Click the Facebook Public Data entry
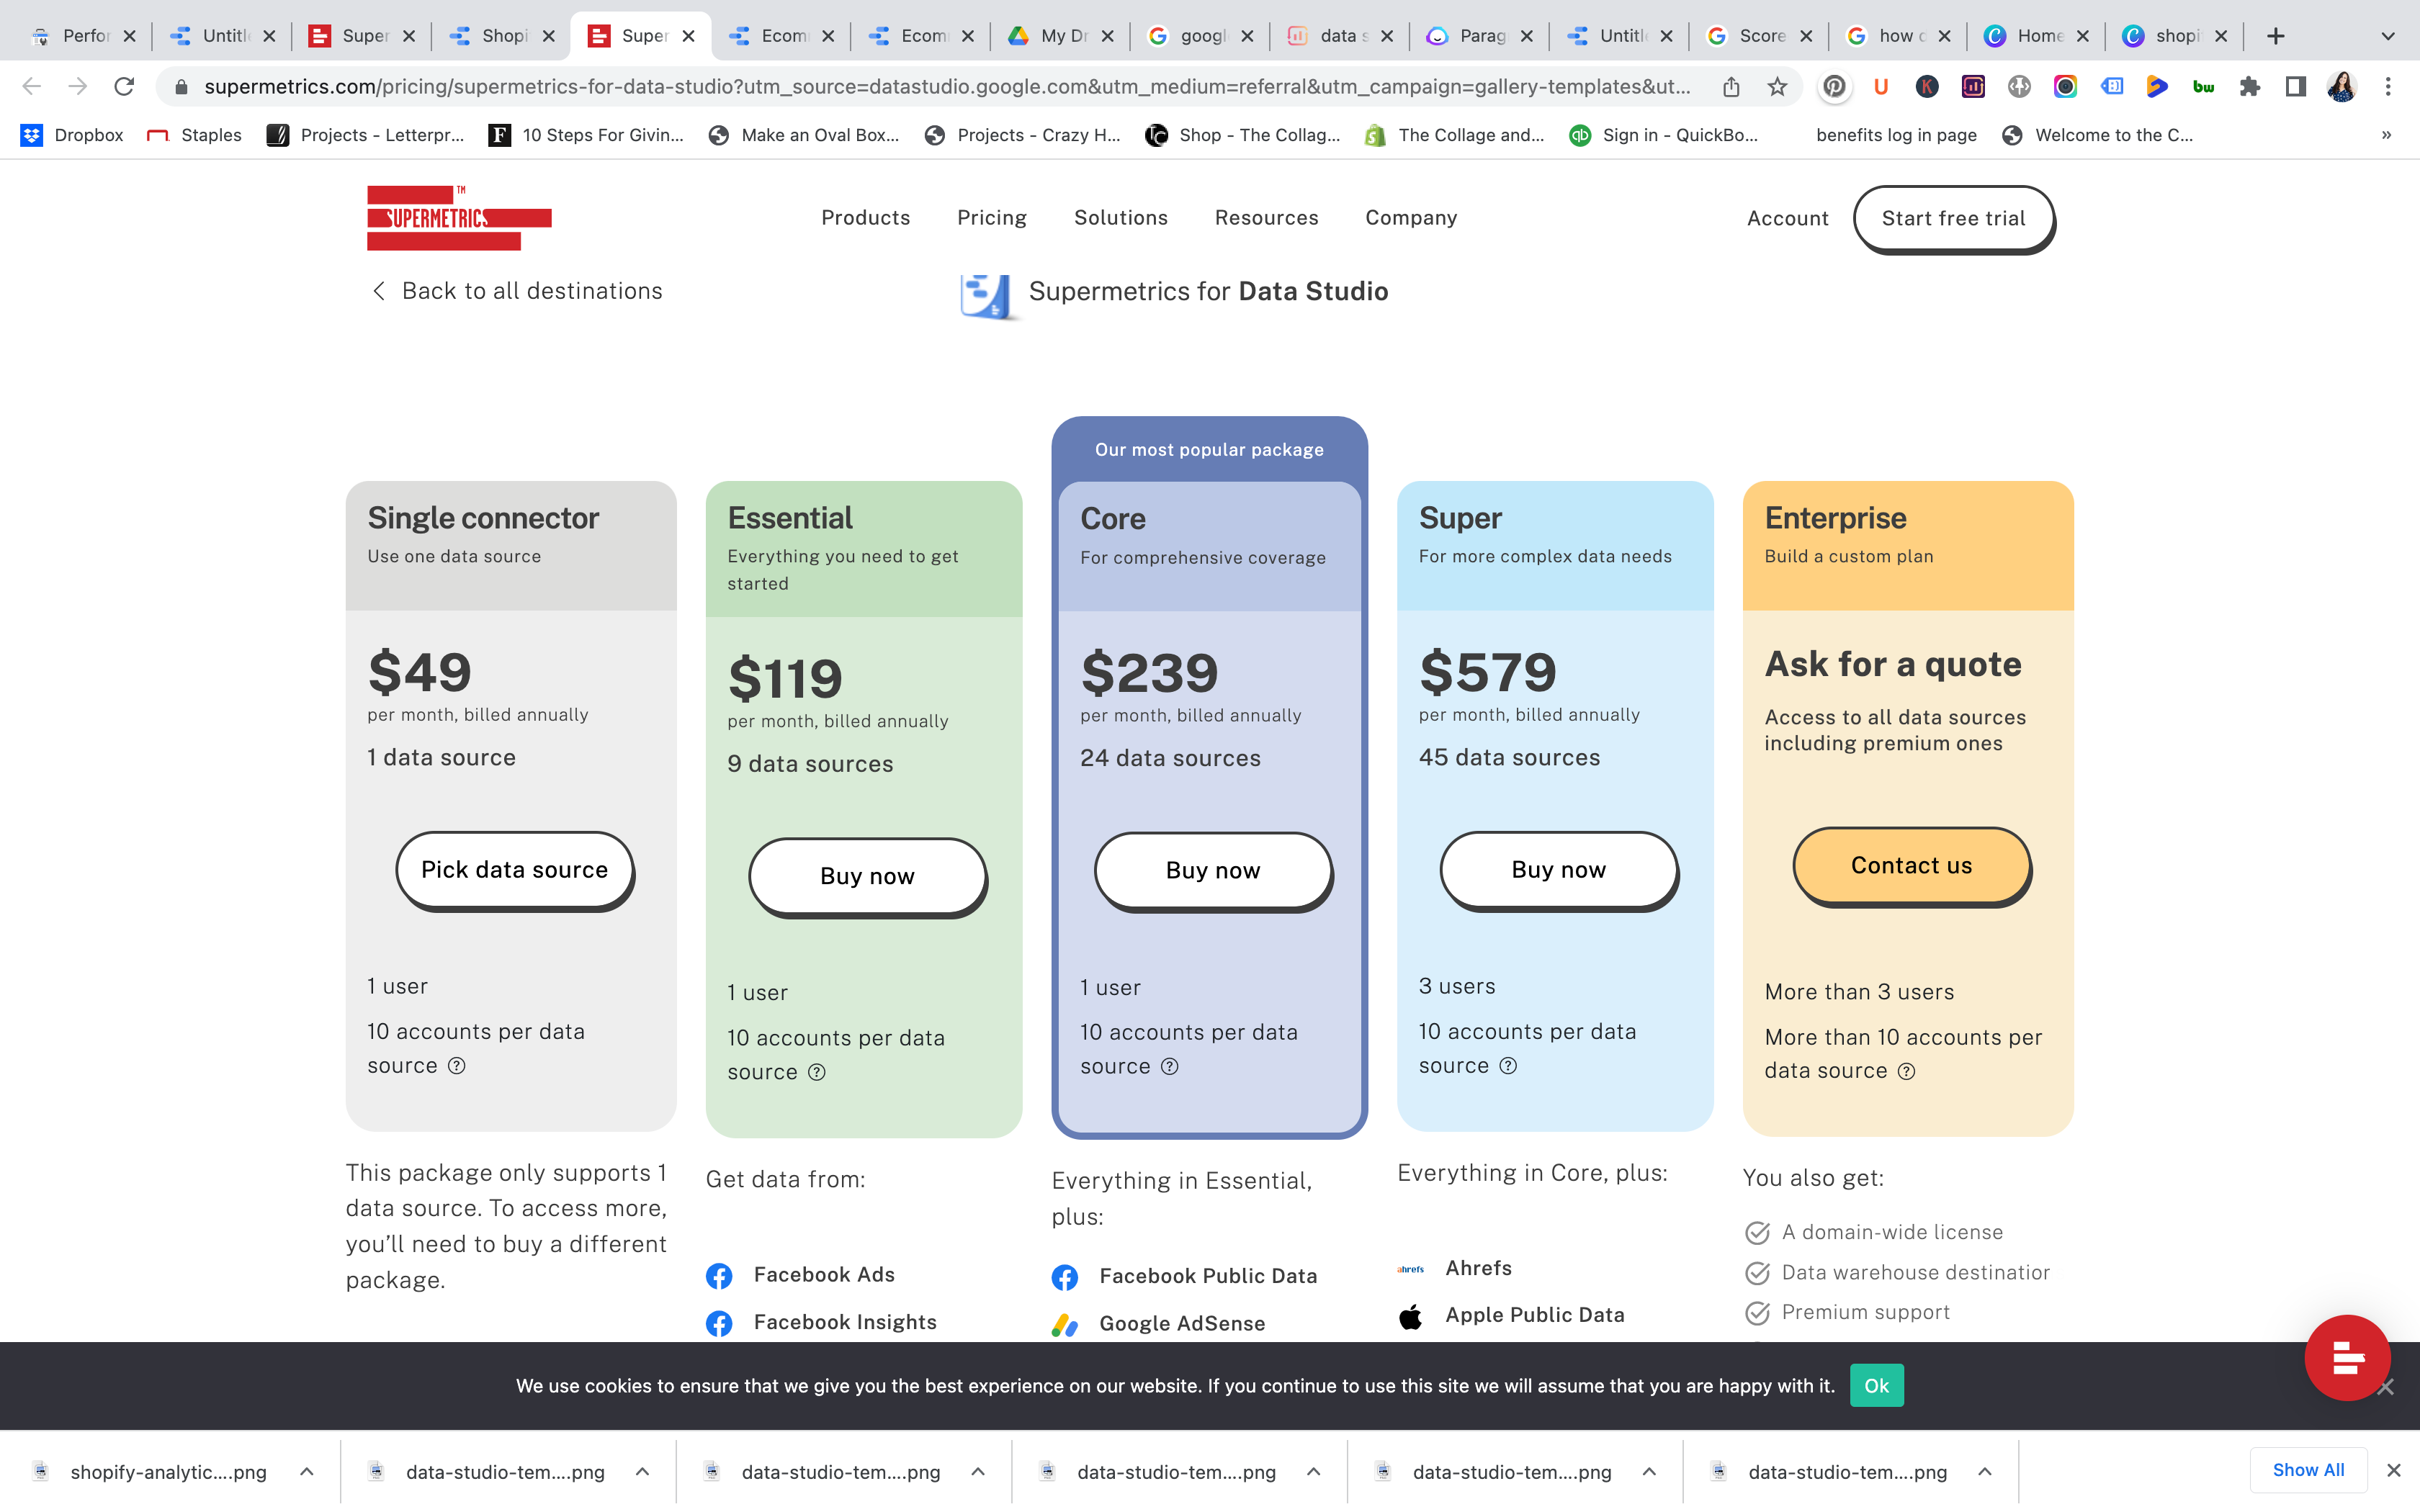2420x1512 pixels. click(1185, 1277)
